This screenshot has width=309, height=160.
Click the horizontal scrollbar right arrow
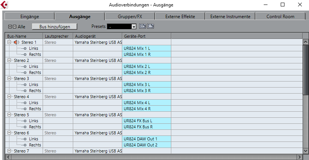coord(300,157)
